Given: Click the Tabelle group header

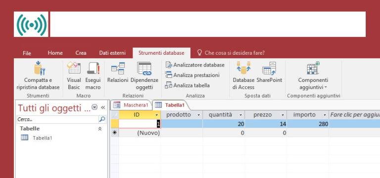Looking at the screenshot, I should 60,129.
